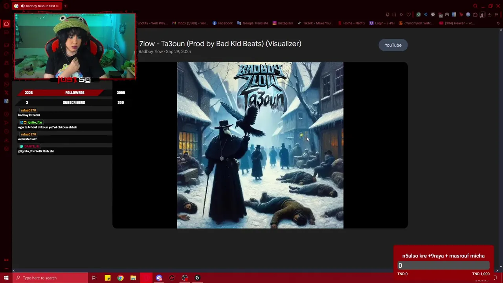Screen dimensions: 503x283
Task: Click the pin icon in the toolbar
Action: 387,15
